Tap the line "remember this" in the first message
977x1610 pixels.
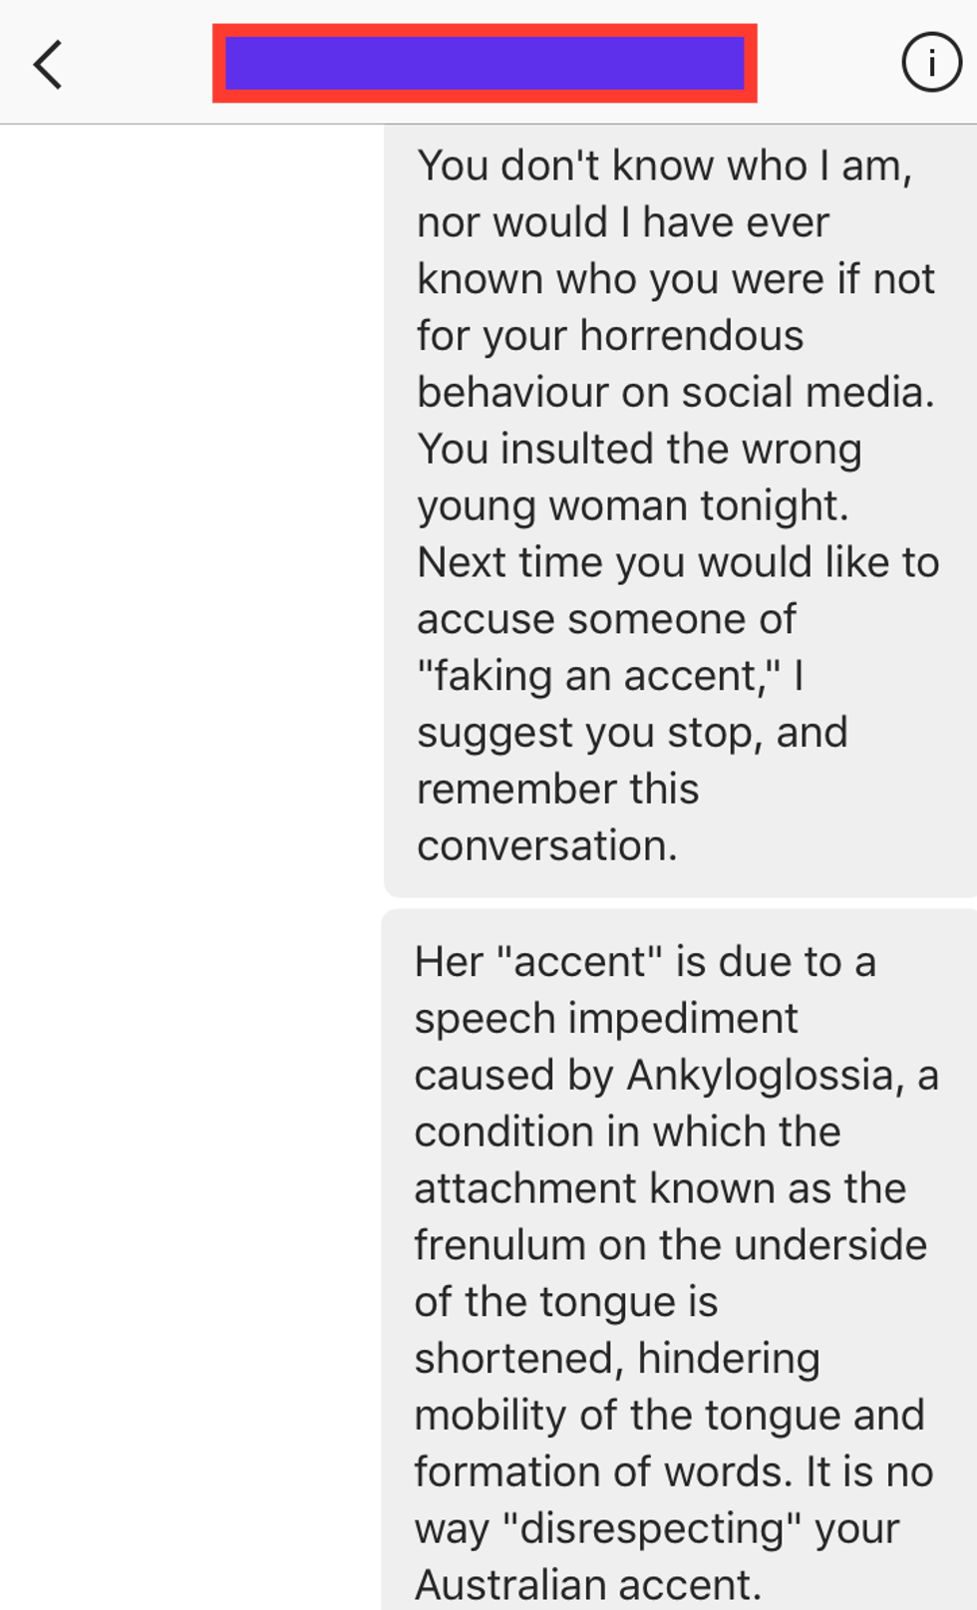click(558, 789)
